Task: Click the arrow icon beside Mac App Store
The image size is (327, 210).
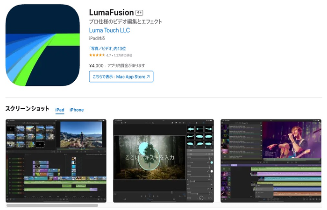Action: click(x=148, y=77)
